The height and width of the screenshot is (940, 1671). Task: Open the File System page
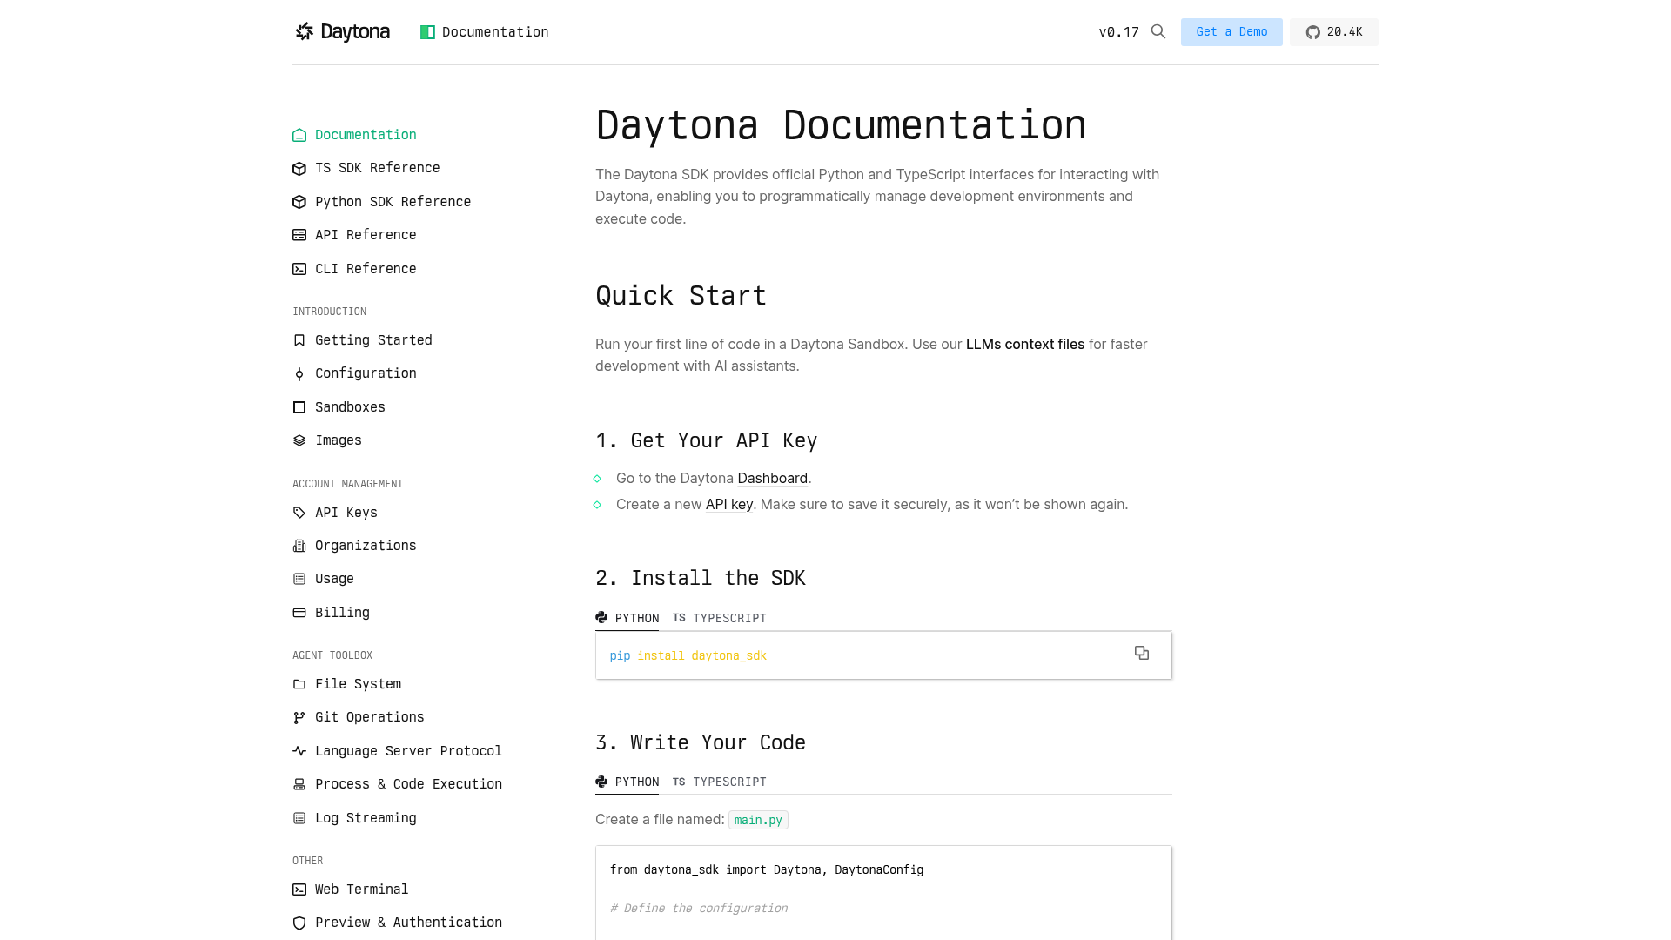pos(358,684)
